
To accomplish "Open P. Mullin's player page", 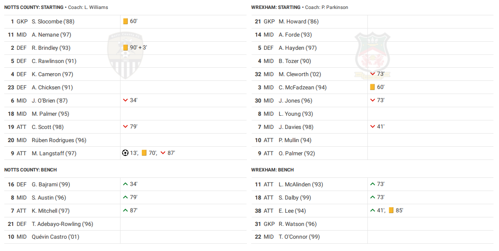I will (295, 140).
